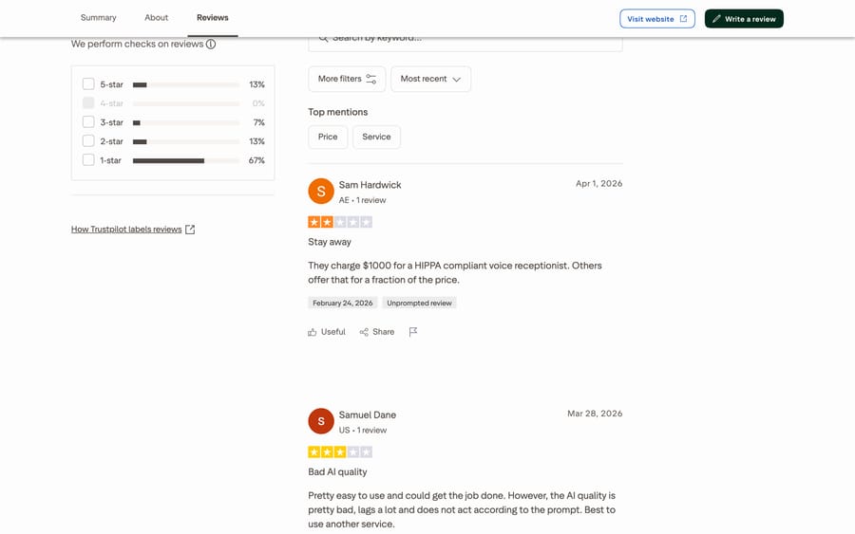Click the 2-star 13% rating bar

click(186, 141)
